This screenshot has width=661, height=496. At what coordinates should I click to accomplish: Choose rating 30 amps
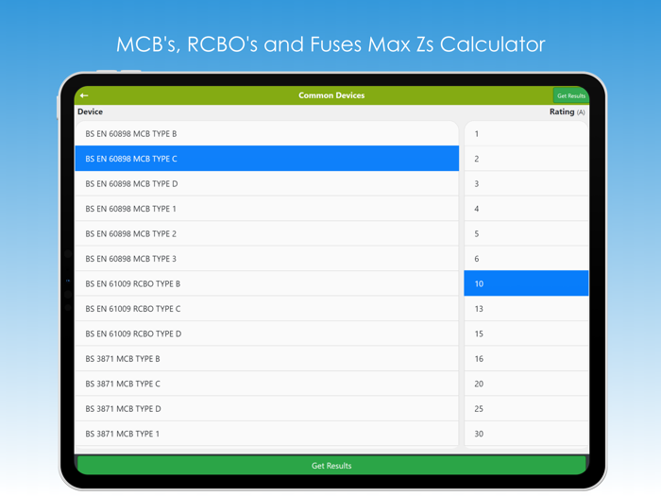526,434
